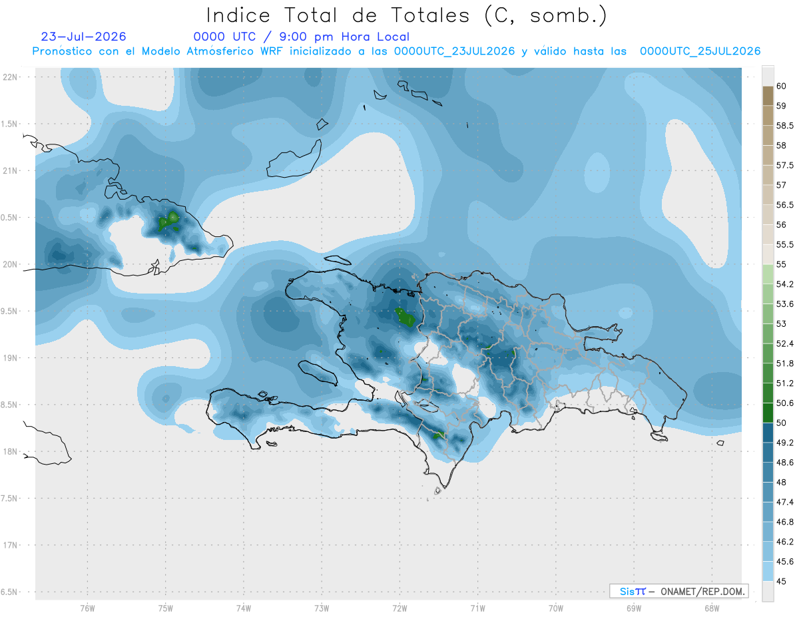Click the colorbar value '56.5'
The image size is (799, 617).
tap(784, 205)
